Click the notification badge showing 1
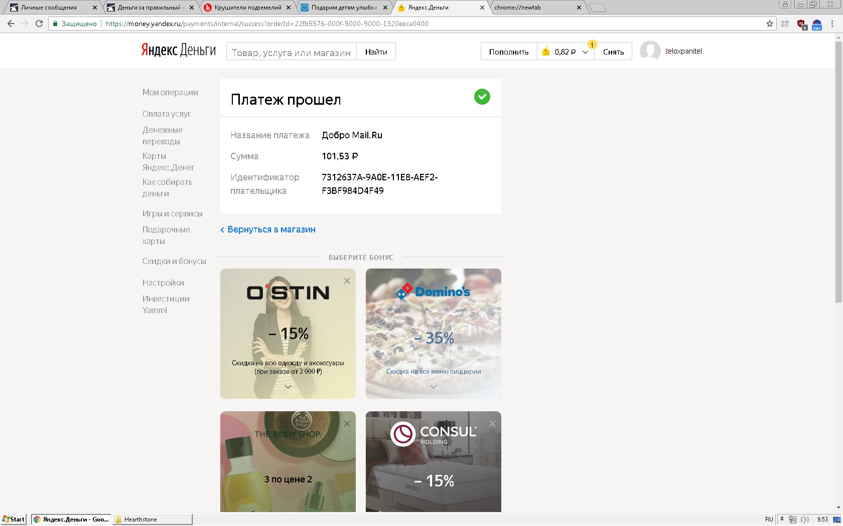The image size is (843, 526). click(592, 45)
